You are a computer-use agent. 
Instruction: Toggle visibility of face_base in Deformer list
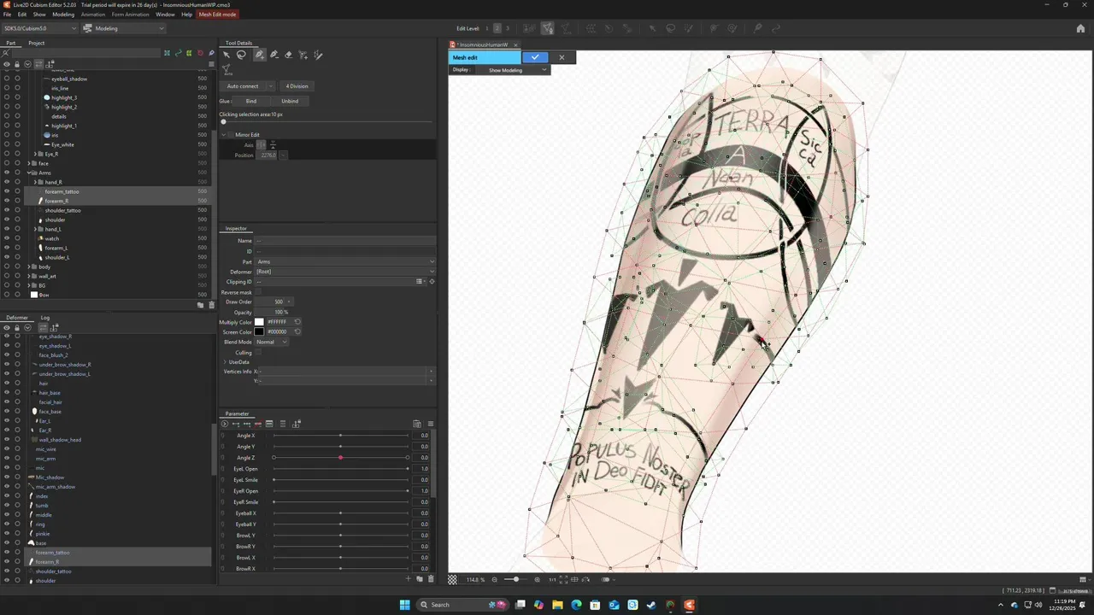[7, 412]
